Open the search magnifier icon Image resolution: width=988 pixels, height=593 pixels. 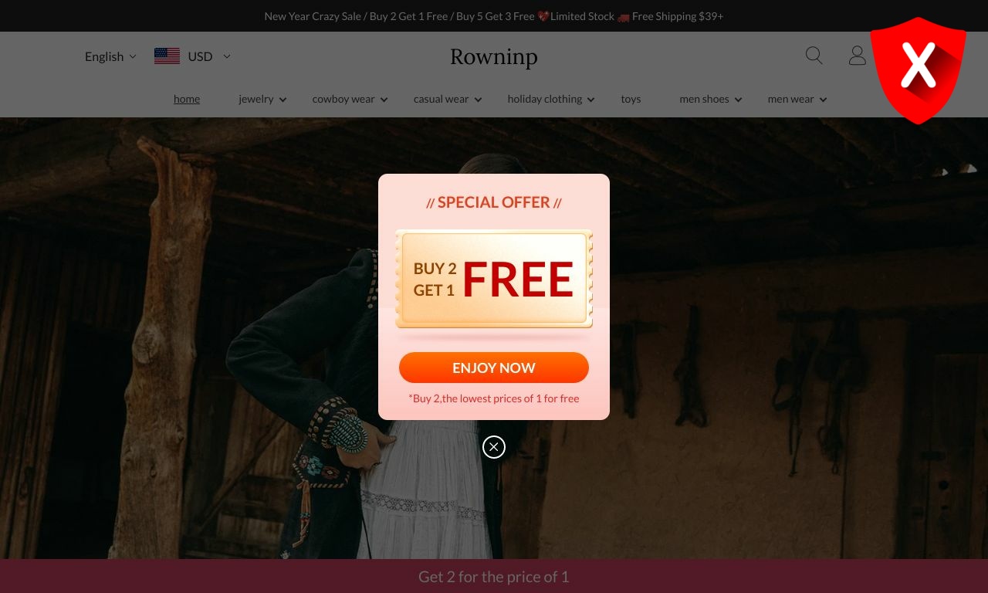pos(814,56)
